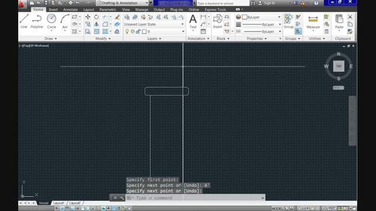376x211 pixels.
Task: Toggle layer 0 freeze sun icon
Action: point(133,31)
